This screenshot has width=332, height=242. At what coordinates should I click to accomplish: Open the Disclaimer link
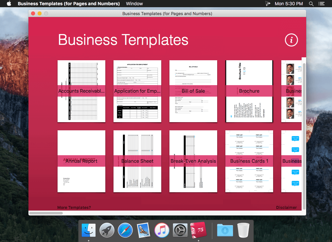286,207
